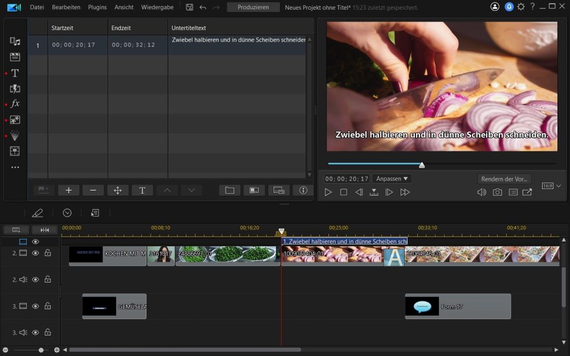
Task: Click the Rendern der Vor... button
Action: coord(504,179)
